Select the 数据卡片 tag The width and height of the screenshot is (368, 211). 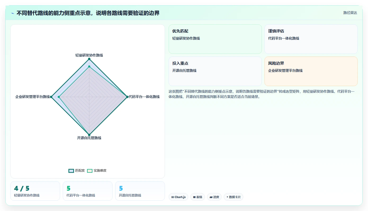click(x=233, y=197)
